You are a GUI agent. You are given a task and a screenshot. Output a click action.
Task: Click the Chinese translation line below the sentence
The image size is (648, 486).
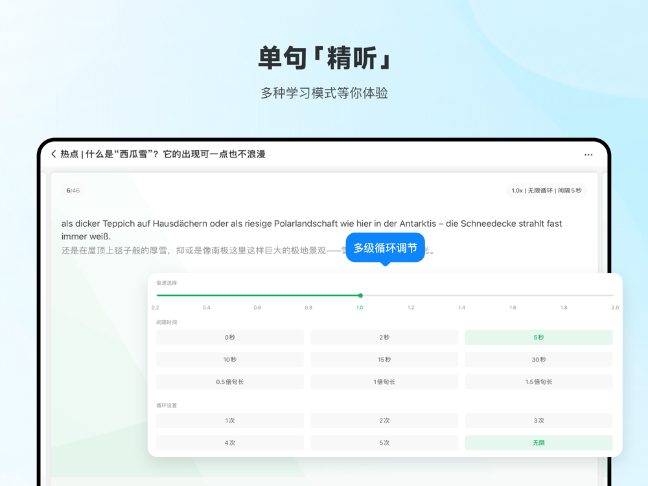(247, 250)
